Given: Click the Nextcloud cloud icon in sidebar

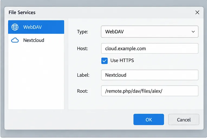Looking at the screenshot, I should [15, 40].
